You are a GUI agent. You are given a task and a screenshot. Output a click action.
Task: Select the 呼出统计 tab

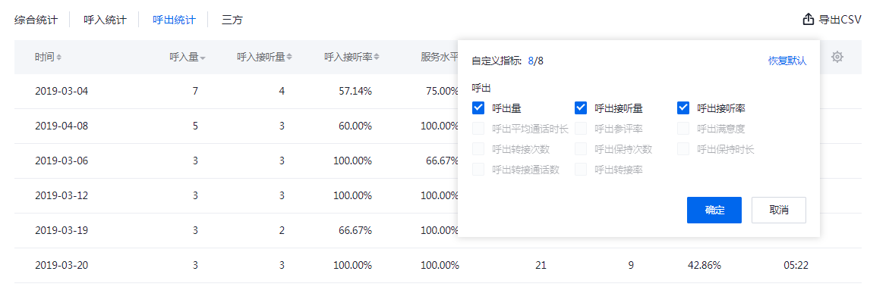click(x=174, y=20)
